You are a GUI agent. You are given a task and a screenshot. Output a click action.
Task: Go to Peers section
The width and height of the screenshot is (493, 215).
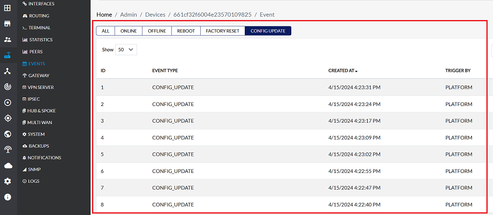32,51
